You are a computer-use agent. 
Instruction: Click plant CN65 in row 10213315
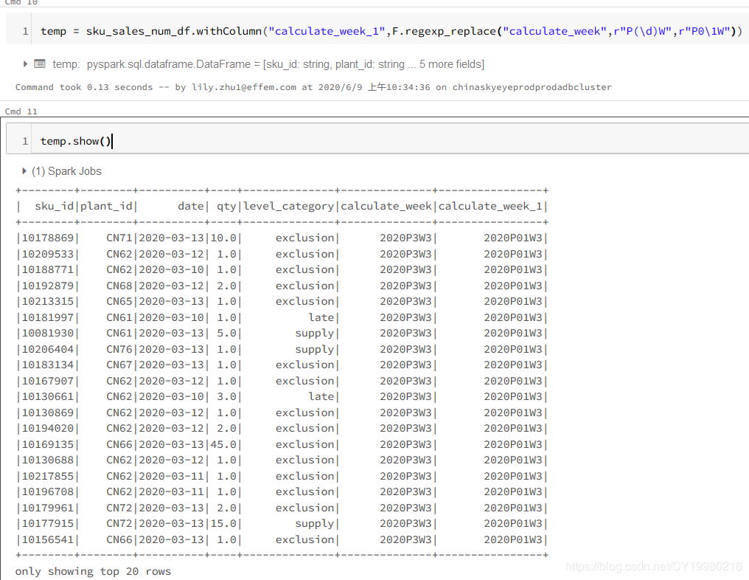pyautogui.click(x=119, y=302)
